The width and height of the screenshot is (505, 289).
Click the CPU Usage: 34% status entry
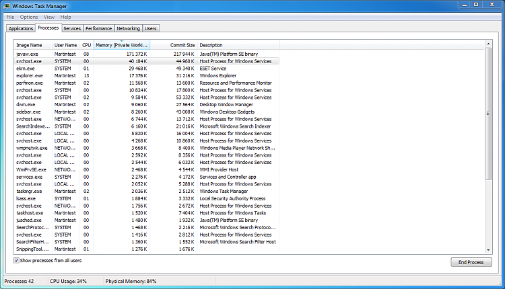(x=68, y=281)
